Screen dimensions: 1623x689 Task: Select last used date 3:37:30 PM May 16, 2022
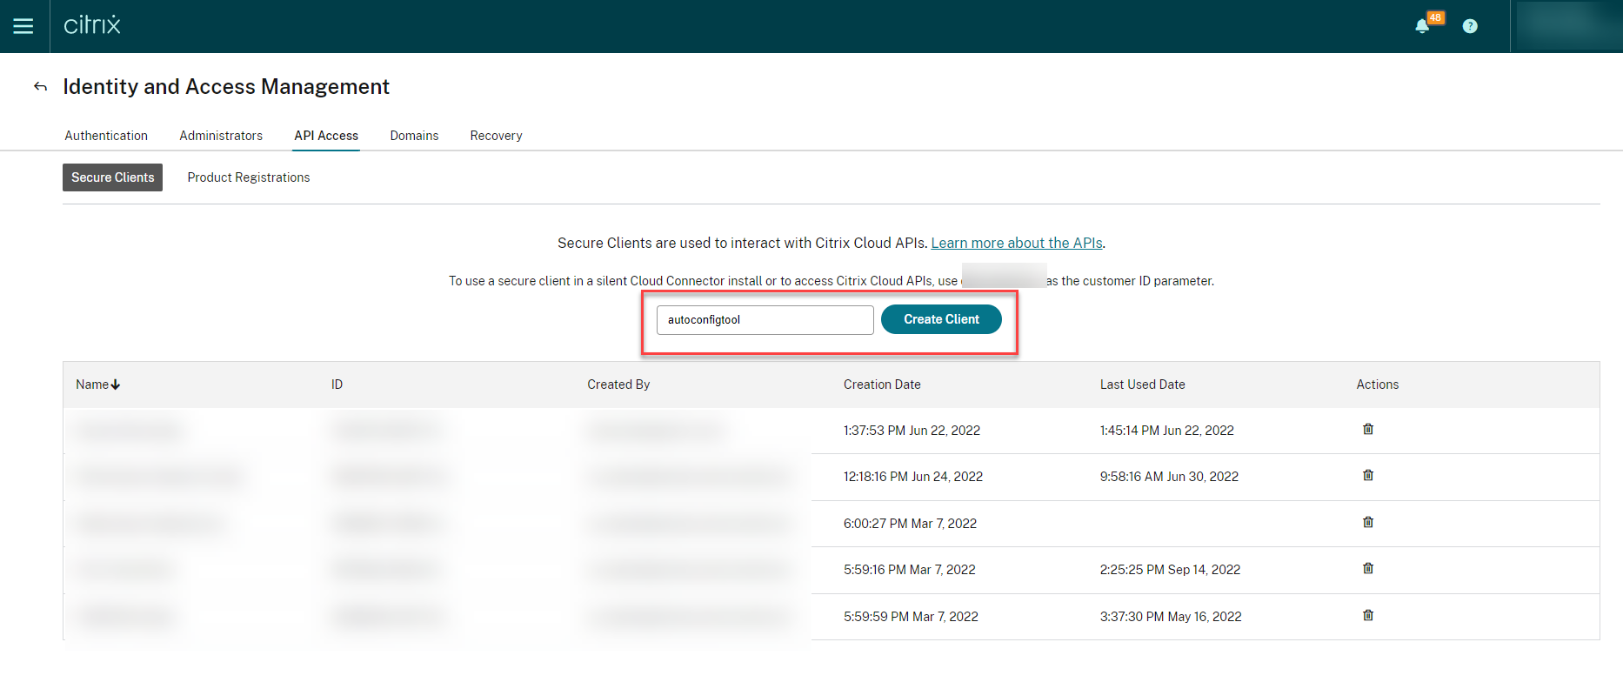(x=1171, y=617)
